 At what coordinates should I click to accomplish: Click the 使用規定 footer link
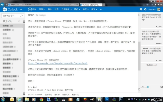tap(48, 95)
